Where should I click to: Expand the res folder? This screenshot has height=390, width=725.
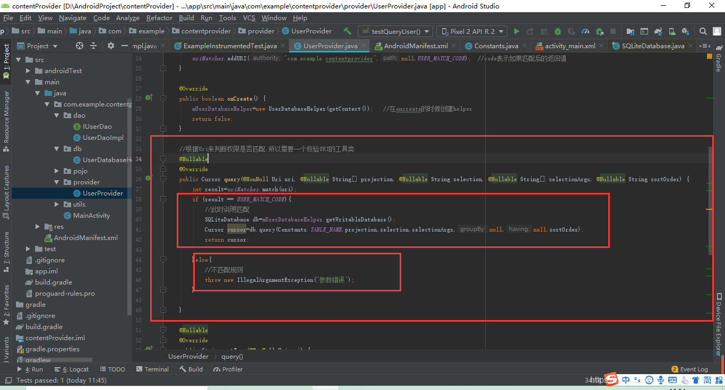coord(38,226)
